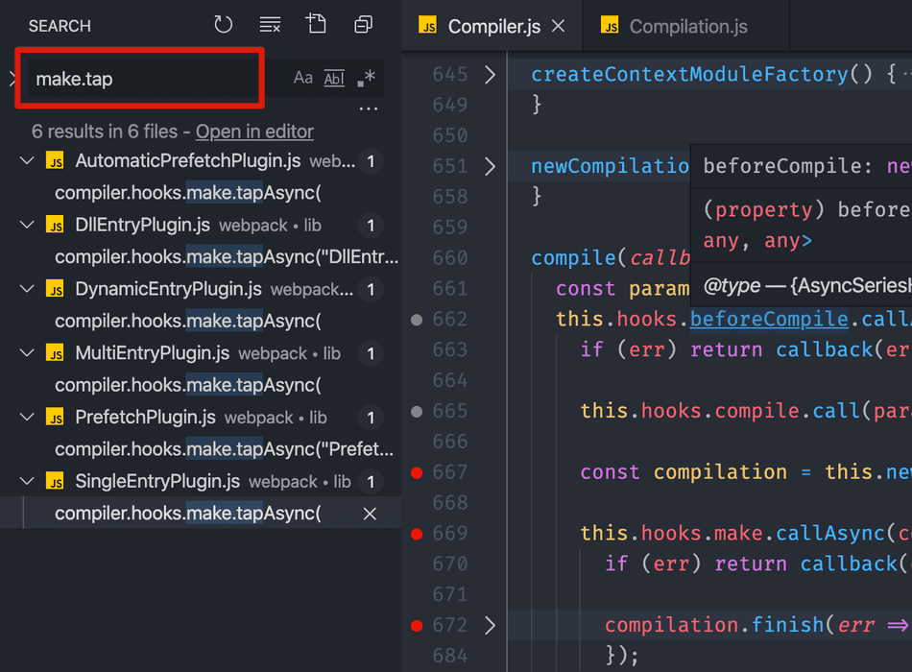
Task: Dismiss the SingleEntryPlugin.js match with X
Action: pyautogui.click(x=370, y=514)
